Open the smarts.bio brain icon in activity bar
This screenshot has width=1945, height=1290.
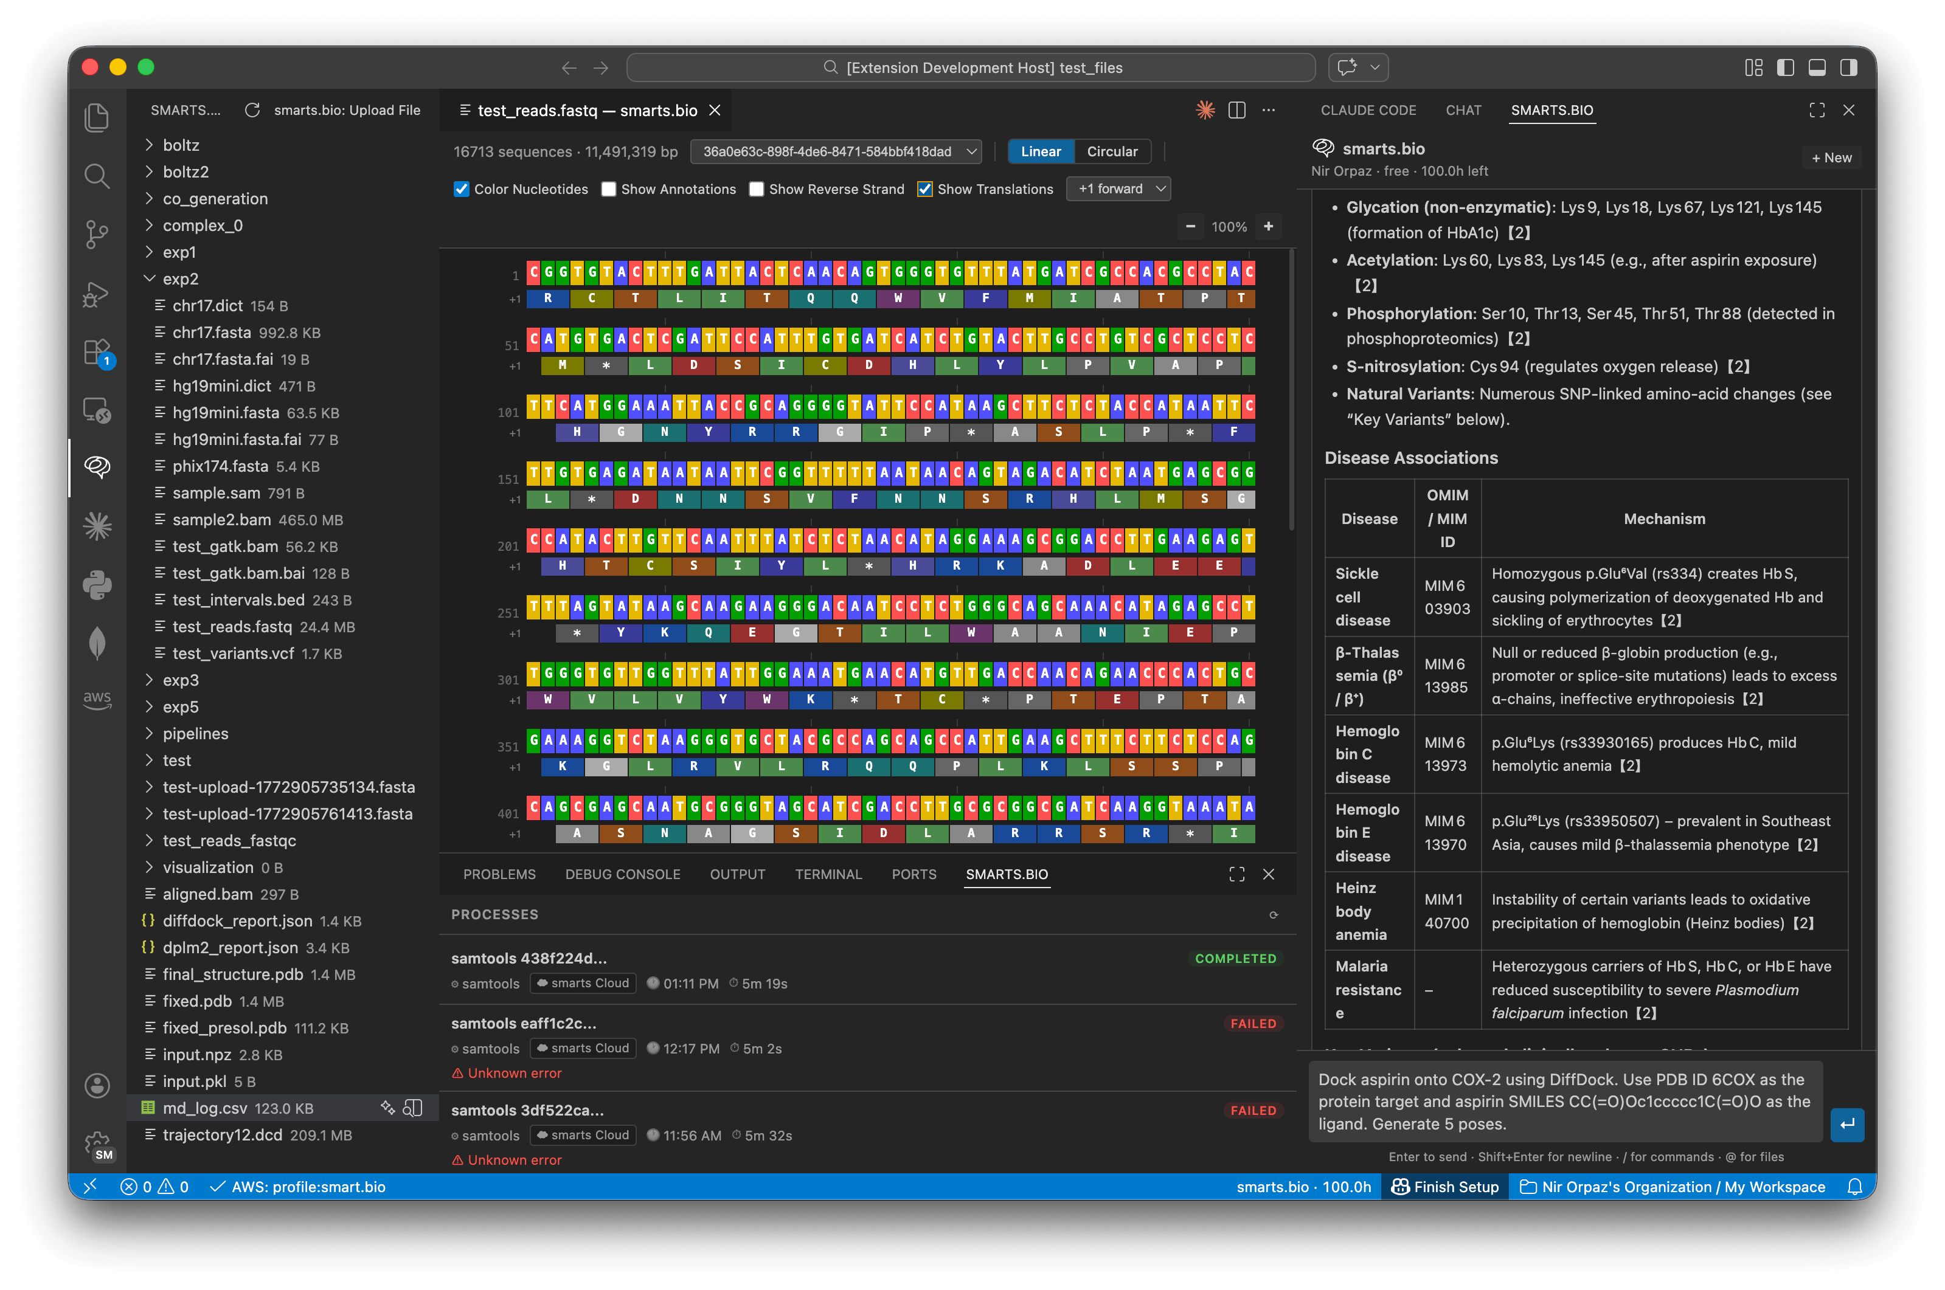click(x=96, y=467)
